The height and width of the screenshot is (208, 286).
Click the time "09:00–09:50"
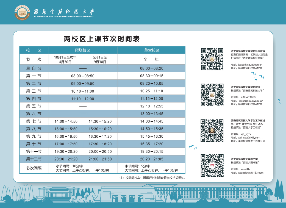[x=83, y=84]
